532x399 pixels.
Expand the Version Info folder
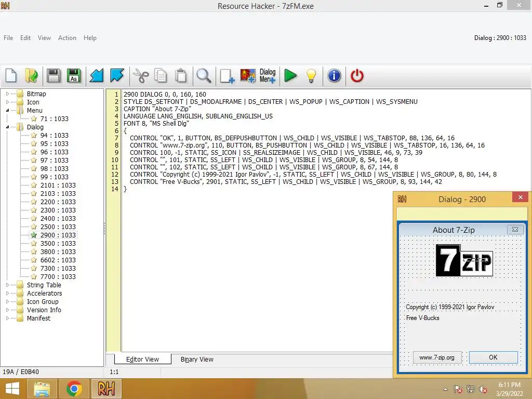click(x=7, y=310)
